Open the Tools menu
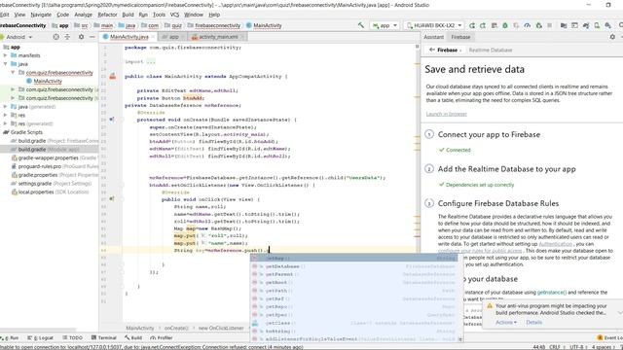Screen dimensions: 623x350 point(159,15)
